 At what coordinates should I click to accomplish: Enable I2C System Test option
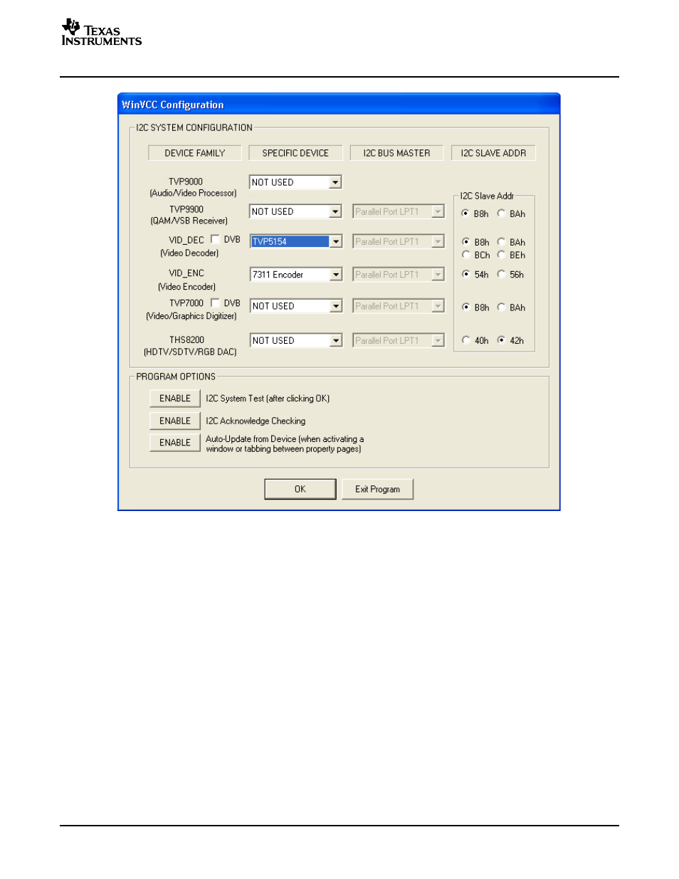[175, 399]
